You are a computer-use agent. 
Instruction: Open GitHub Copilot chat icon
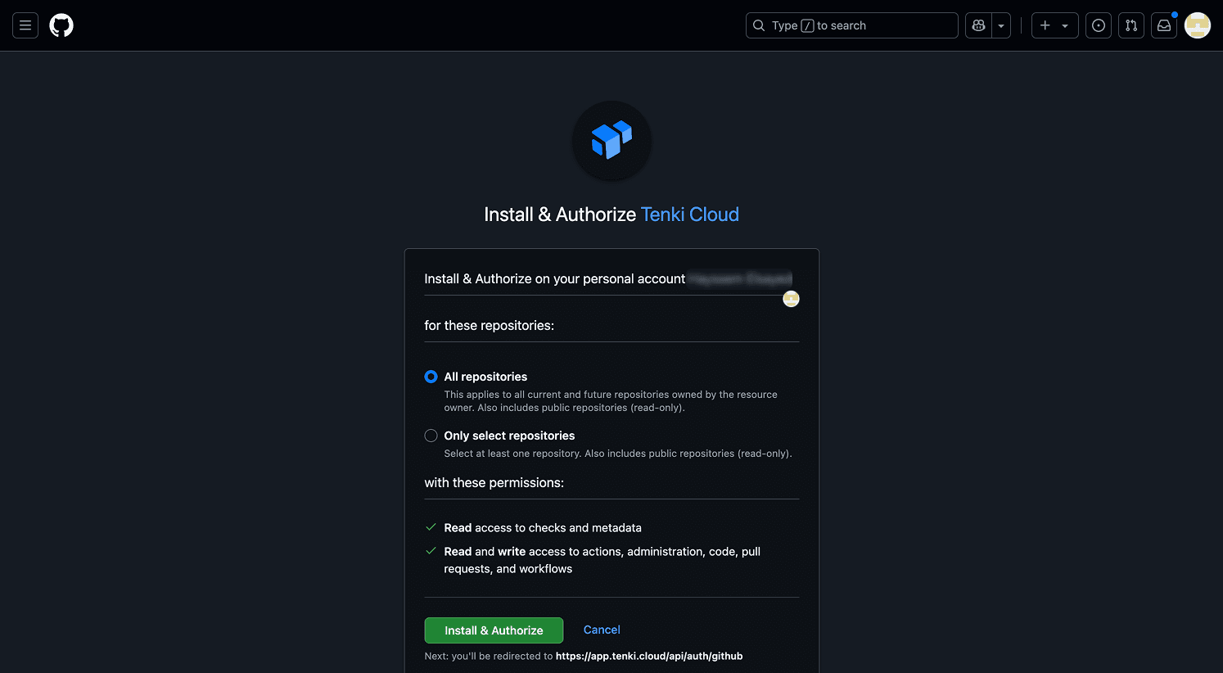click(x=978, y=25)
